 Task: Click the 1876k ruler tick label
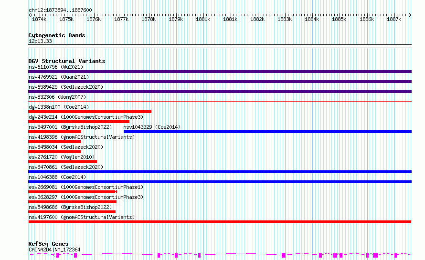pos(94,19)
